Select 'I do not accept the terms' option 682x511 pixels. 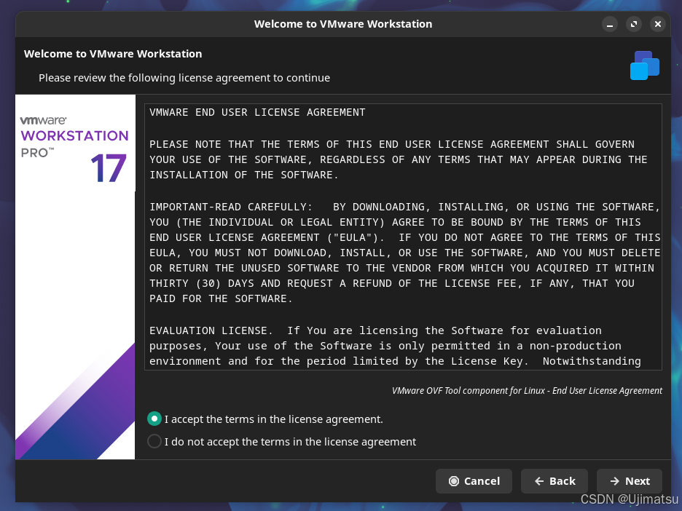coord(154,441)
